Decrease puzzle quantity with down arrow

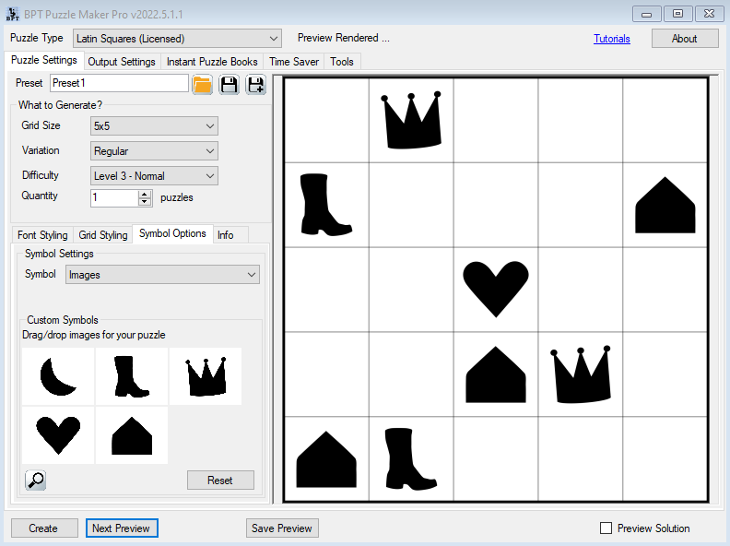point(144,202)
